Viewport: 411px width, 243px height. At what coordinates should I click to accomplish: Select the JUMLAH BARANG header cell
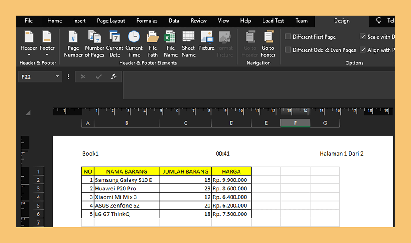(x=185, y=172)
